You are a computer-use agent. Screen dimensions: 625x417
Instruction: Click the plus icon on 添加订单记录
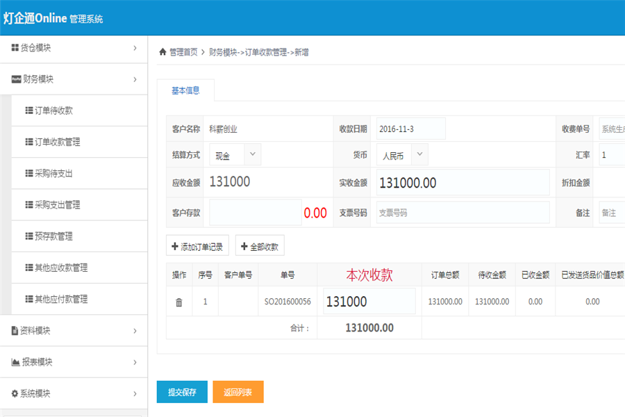(x=174, y=247)
